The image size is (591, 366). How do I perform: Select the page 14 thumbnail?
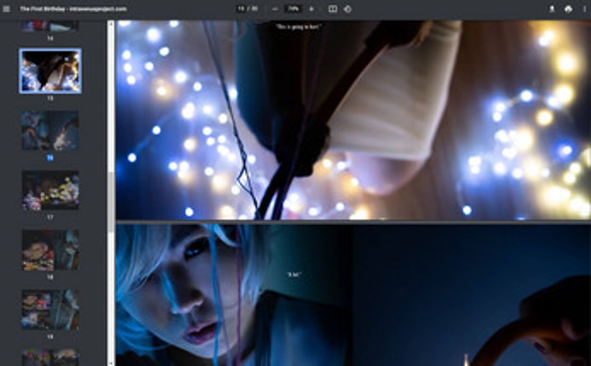pos(49,26)
